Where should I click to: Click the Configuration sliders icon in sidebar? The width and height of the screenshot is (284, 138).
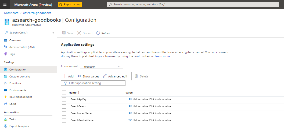click(6, 70)
